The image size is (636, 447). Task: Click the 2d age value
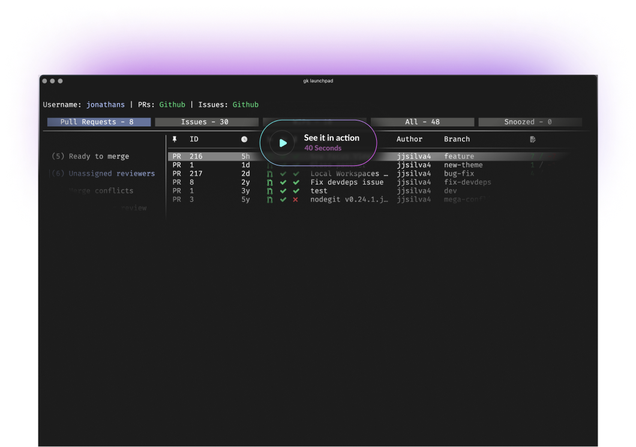pyautogui.click(x=245, y=174)
